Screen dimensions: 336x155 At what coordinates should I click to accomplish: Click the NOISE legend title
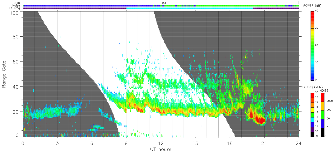(324, 90)
